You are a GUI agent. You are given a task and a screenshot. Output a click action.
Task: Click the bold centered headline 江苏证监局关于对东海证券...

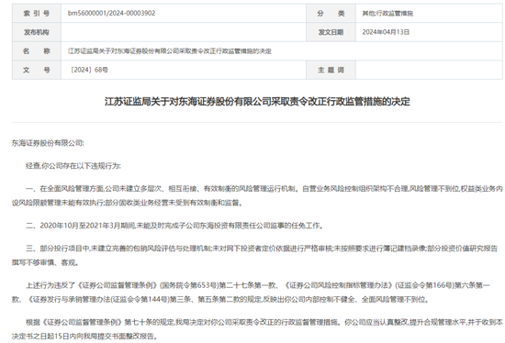(257, 102)
